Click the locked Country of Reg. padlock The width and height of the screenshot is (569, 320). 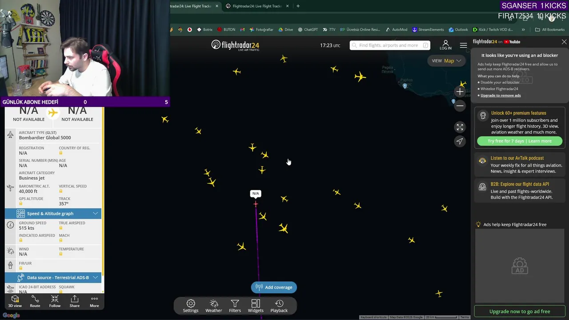coord(61,153)
